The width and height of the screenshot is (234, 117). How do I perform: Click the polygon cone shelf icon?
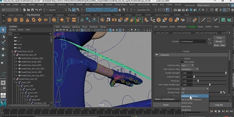coord(28,20)
